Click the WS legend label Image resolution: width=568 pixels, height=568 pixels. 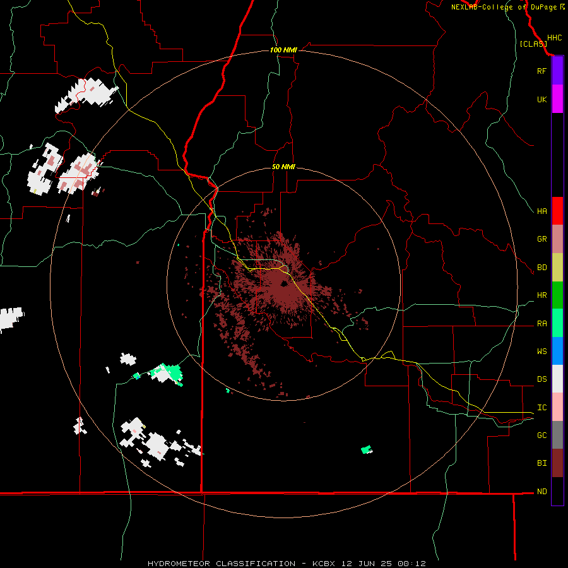tap(541, 352)
